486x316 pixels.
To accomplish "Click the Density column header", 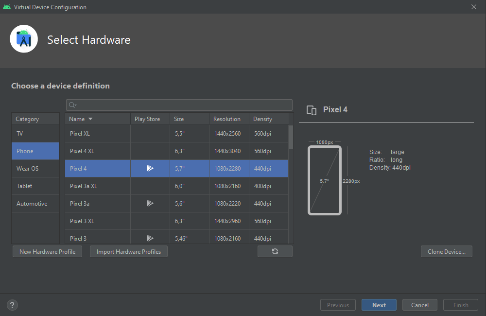I will [x=269, y=119].
